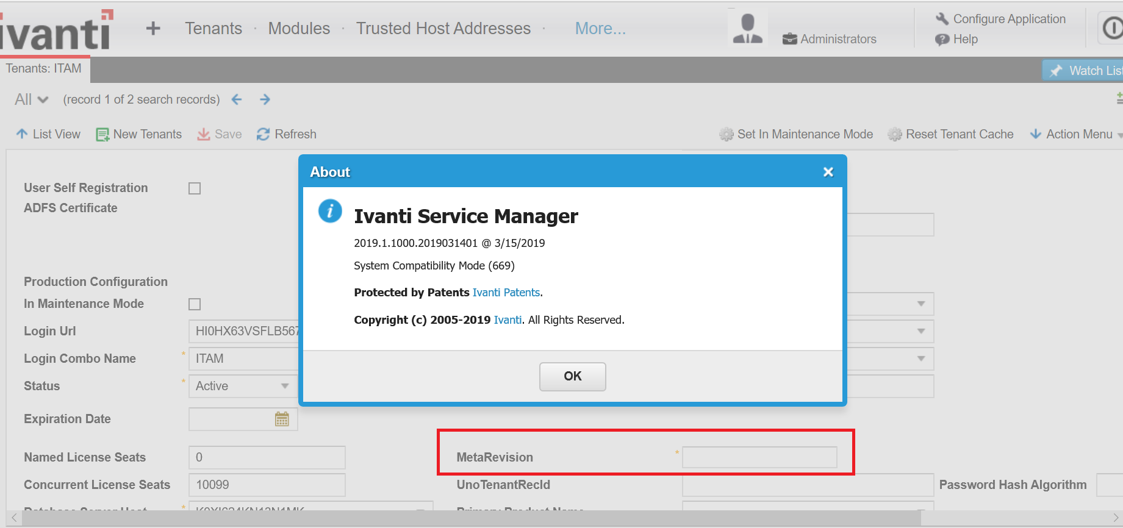This screenshot has height=528, width=1123.
Task: Click the Refresh toolbar icon
Action: pyautogui.click(x=263, y=134)
